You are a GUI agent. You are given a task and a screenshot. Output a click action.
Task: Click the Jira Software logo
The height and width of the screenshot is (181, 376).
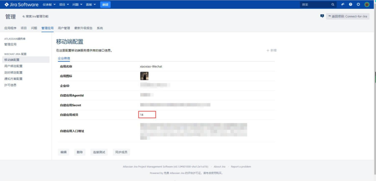pyautogui.click(x=21, y=4)
